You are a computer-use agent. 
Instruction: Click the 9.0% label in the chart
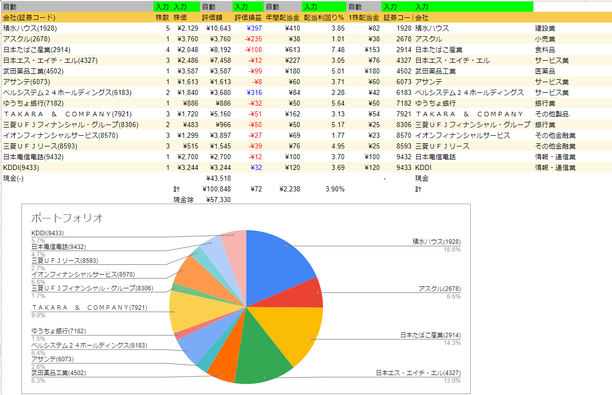(x=38, y=315)
